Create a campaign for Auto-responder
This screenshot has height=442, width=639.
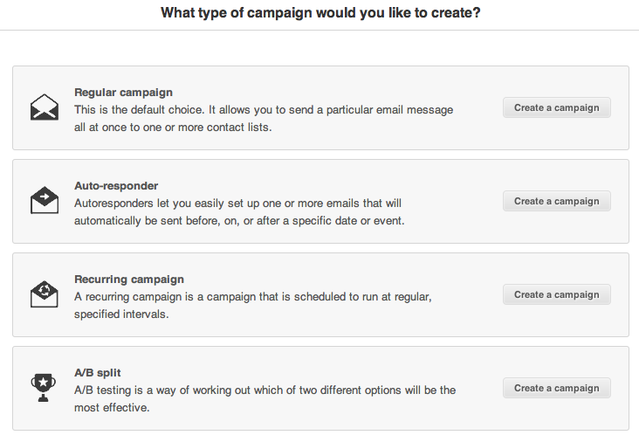[557, 201]
